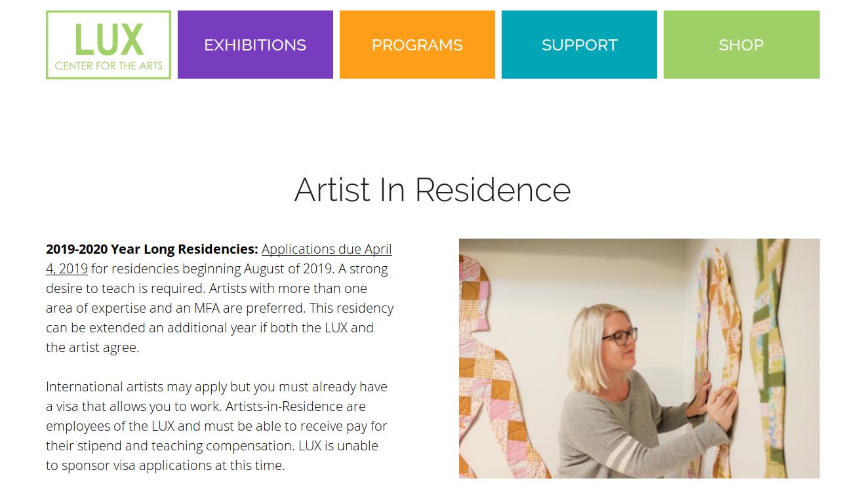This screenshot has width=863, height=489.
Task: Navigate to the SUPPORT section
Action: click(579, 45)
